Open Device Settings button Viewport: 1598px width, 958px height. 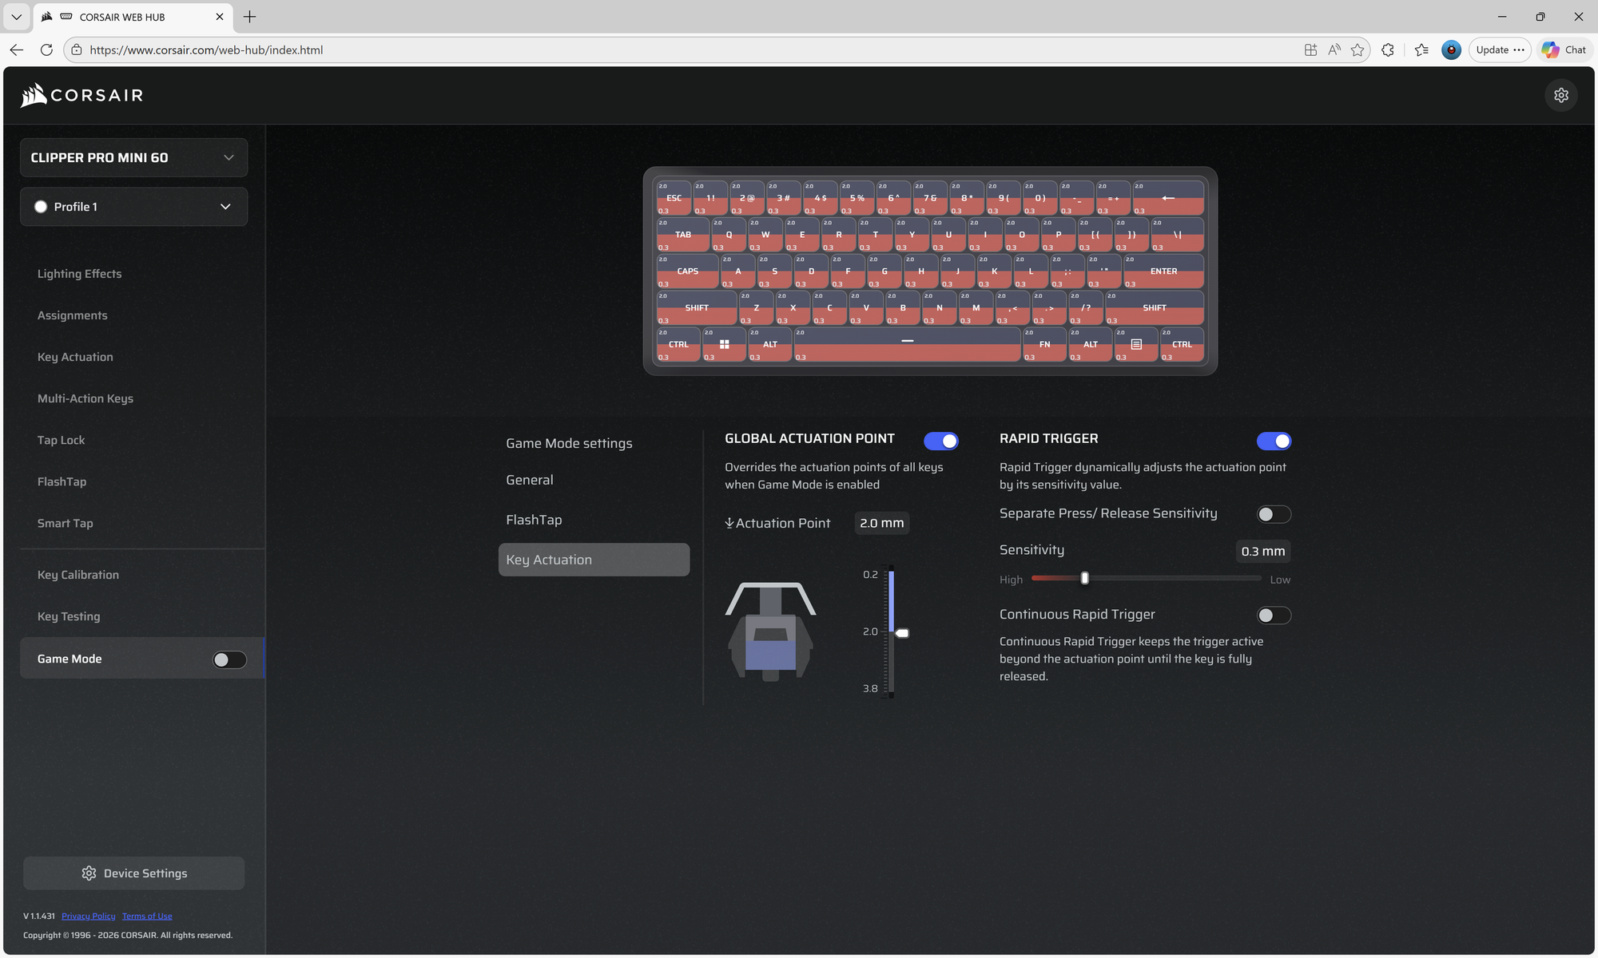point(133,873)
